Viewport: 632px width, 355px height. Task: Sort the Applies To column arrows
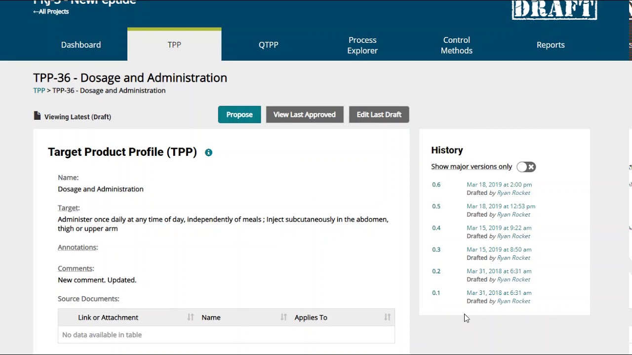tap(387, 318)
